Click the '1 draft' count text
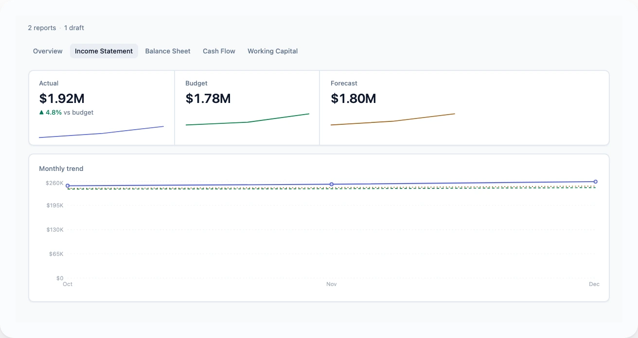 tap(74, 28)
